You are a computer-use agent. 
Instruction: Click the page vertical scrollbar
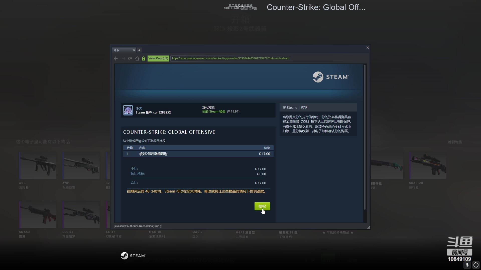[x=365, y=137]
